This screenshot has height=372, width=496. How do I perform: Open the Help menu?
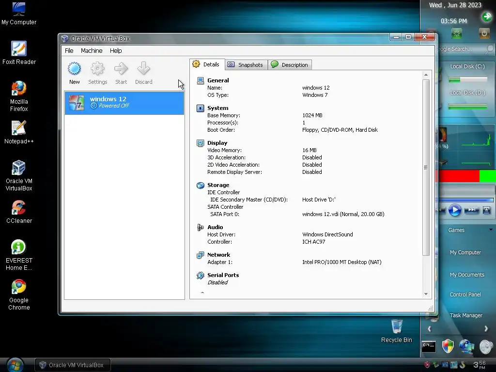(x=116, y=50)
